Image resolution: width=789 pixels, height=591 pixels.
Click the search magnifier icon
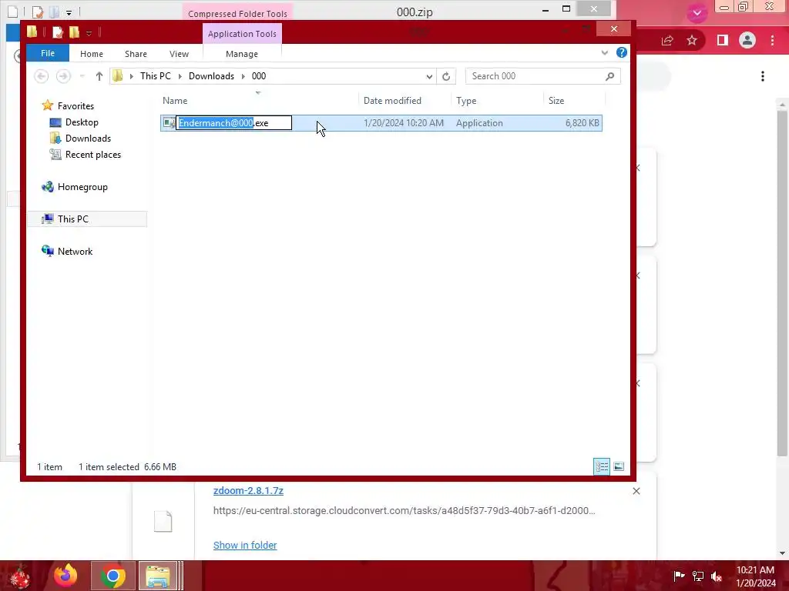click(610, 76)
